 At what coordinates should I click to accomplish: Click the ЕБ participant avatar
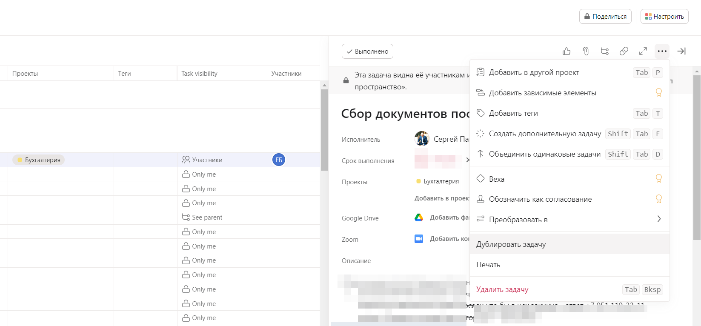(x=279, y=160)
